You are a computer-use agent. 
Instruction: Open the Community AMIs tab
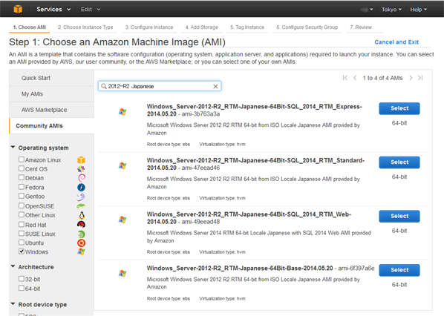[51, 126]
